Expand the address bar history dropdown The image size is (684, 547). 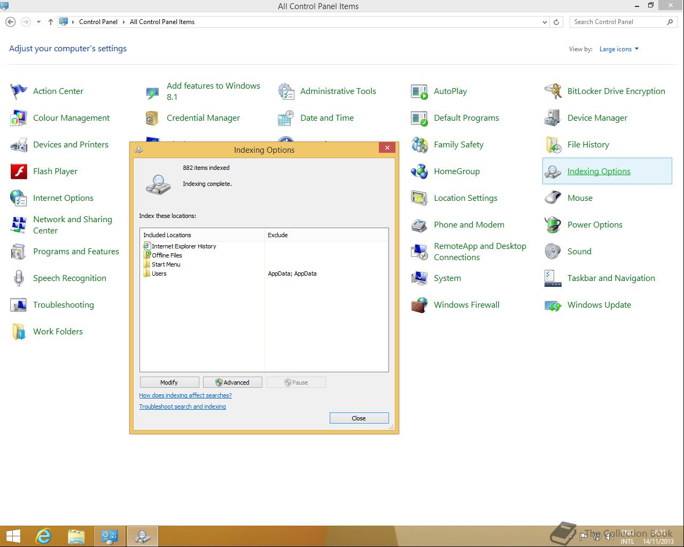545,22
